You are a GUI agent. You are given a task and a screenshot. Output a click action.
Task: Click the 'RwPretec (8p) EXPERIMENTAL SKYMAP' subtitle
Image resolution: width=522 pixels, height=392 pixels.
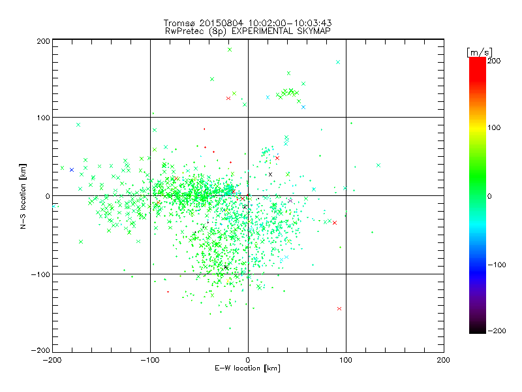coord(248,31)
